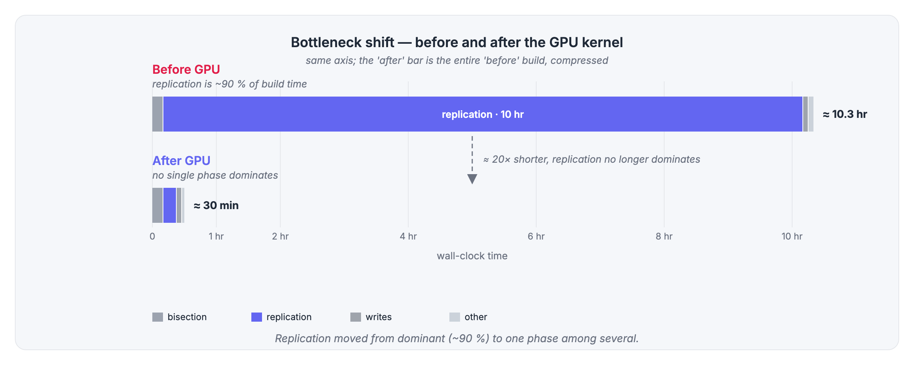
Task: Click the 'After GPU' heading
Action: 181,161
